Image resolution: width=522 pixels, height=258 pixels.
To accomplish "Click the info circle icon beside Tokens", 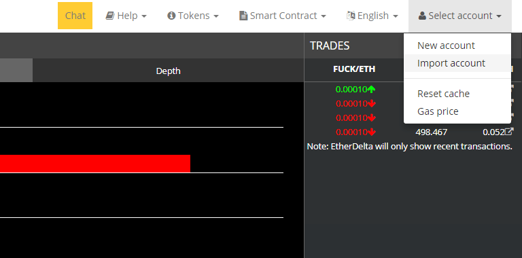I will [171, 16].
